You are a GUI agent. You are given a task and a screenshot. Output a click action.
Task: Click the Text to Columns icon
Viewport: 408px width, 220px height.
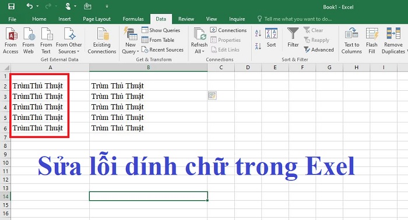click(351, 34)
